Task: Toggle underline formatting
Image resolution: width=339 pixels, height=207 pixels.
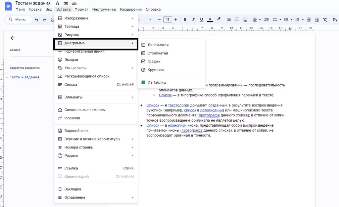Action: [x=201, y=20]
